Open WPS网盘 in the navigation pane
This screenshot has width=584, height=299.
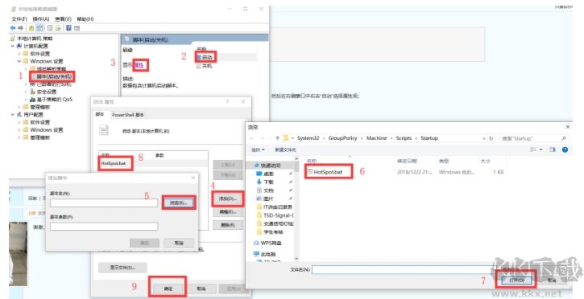271,243
